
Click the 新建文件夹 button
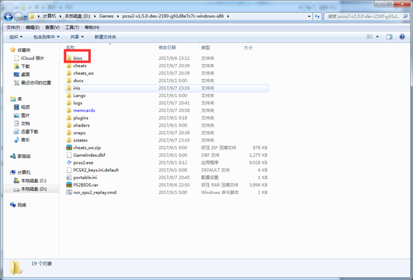pos(105,37)
